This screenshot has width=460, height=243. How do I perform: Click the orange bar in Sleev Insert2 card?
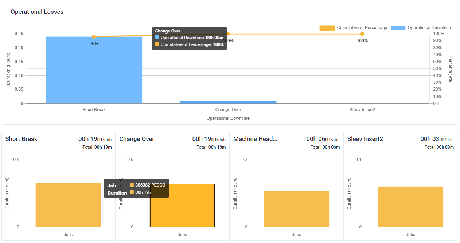410,207
